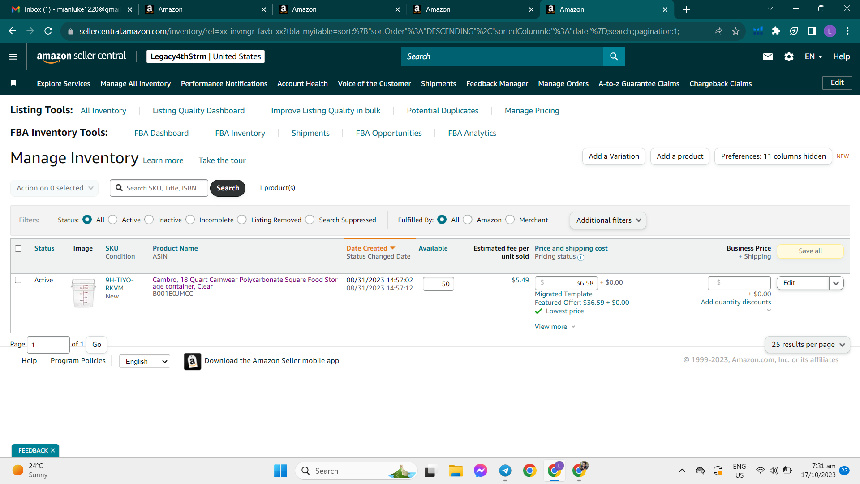
Task: Expand the chevron below Add quantity discounts
Action: 769,311
